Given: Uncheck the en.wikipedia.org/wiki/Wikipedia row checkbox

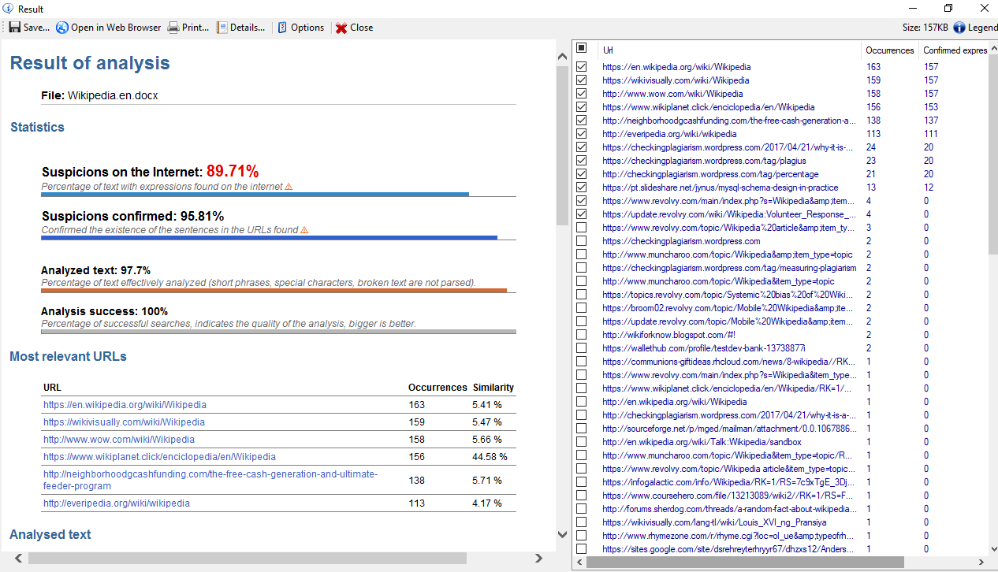Looking at the screenshot, I should 581,67.
